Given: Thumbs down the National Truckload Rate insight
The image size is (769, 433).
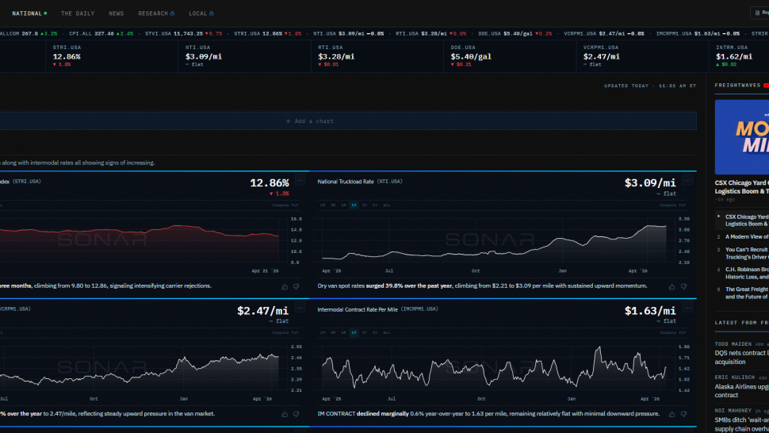Looking at the screenshot, I should tap(683, 287).
